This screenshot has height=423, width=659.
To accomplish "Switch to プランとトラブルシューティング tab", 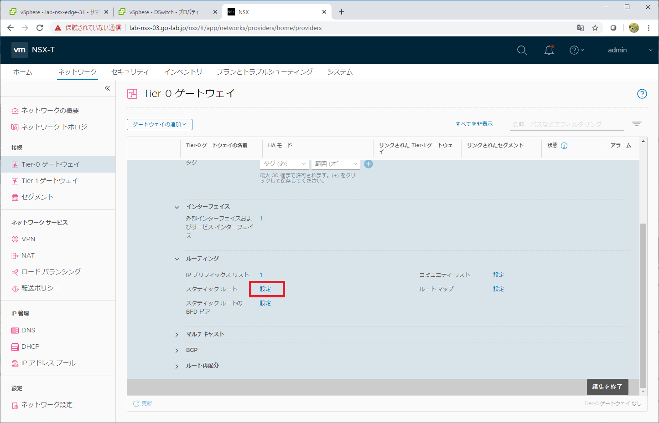I will click(265, 72).
